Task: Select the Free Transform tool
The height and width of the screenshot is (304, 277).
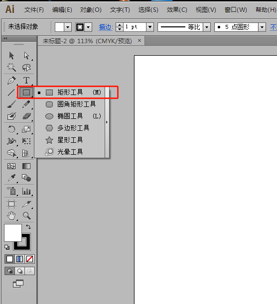Action: (x=26, y=141)
